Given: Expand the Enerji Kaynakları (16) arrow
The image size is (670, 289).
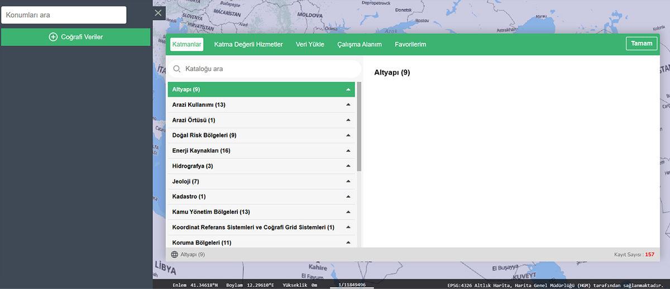Looking at the screenshot, I should click(348, 151).
